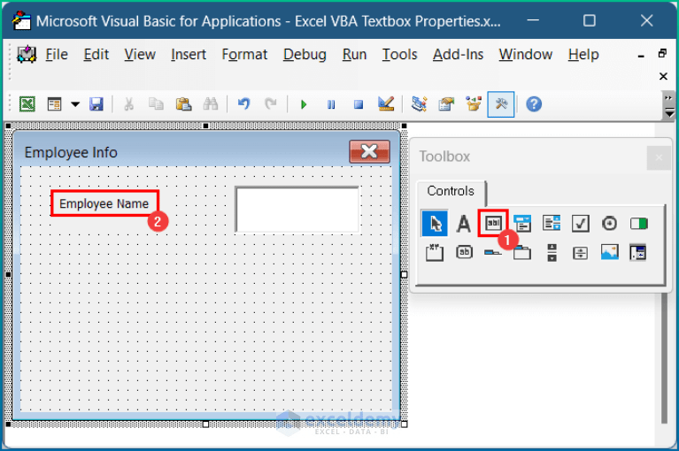
Task: Select the Image control in Toolbox
Action: point(609,252)
